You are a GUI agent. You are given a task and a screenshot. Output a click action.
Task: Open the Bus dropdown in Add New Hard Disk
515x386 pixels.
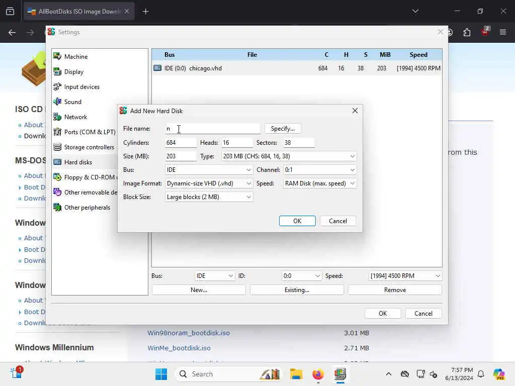pyautogui.click(x=209, y=170)
